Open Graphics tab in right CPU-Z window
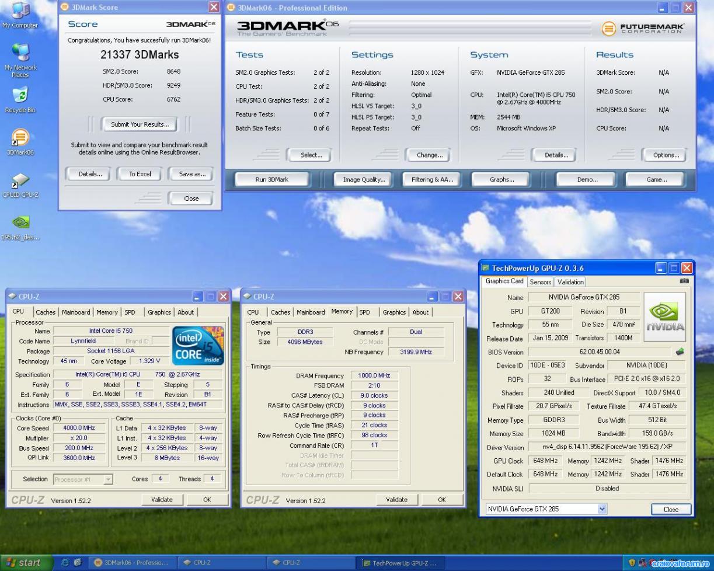This screenshot has height=571, width=714. tap(394, 312)
